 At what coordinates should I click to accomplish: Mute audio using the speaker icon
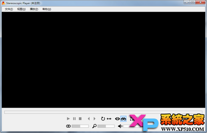coord(120,126)
